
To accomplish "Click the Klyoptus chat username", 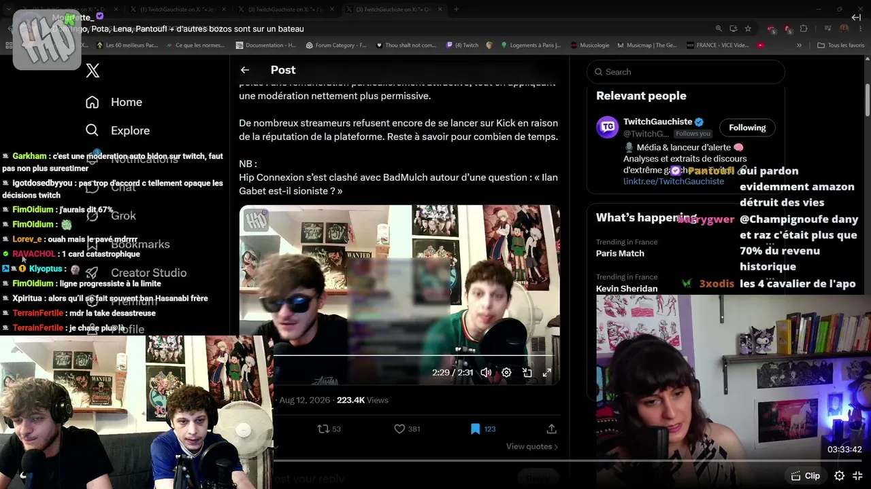I will [x=46, y=269].
